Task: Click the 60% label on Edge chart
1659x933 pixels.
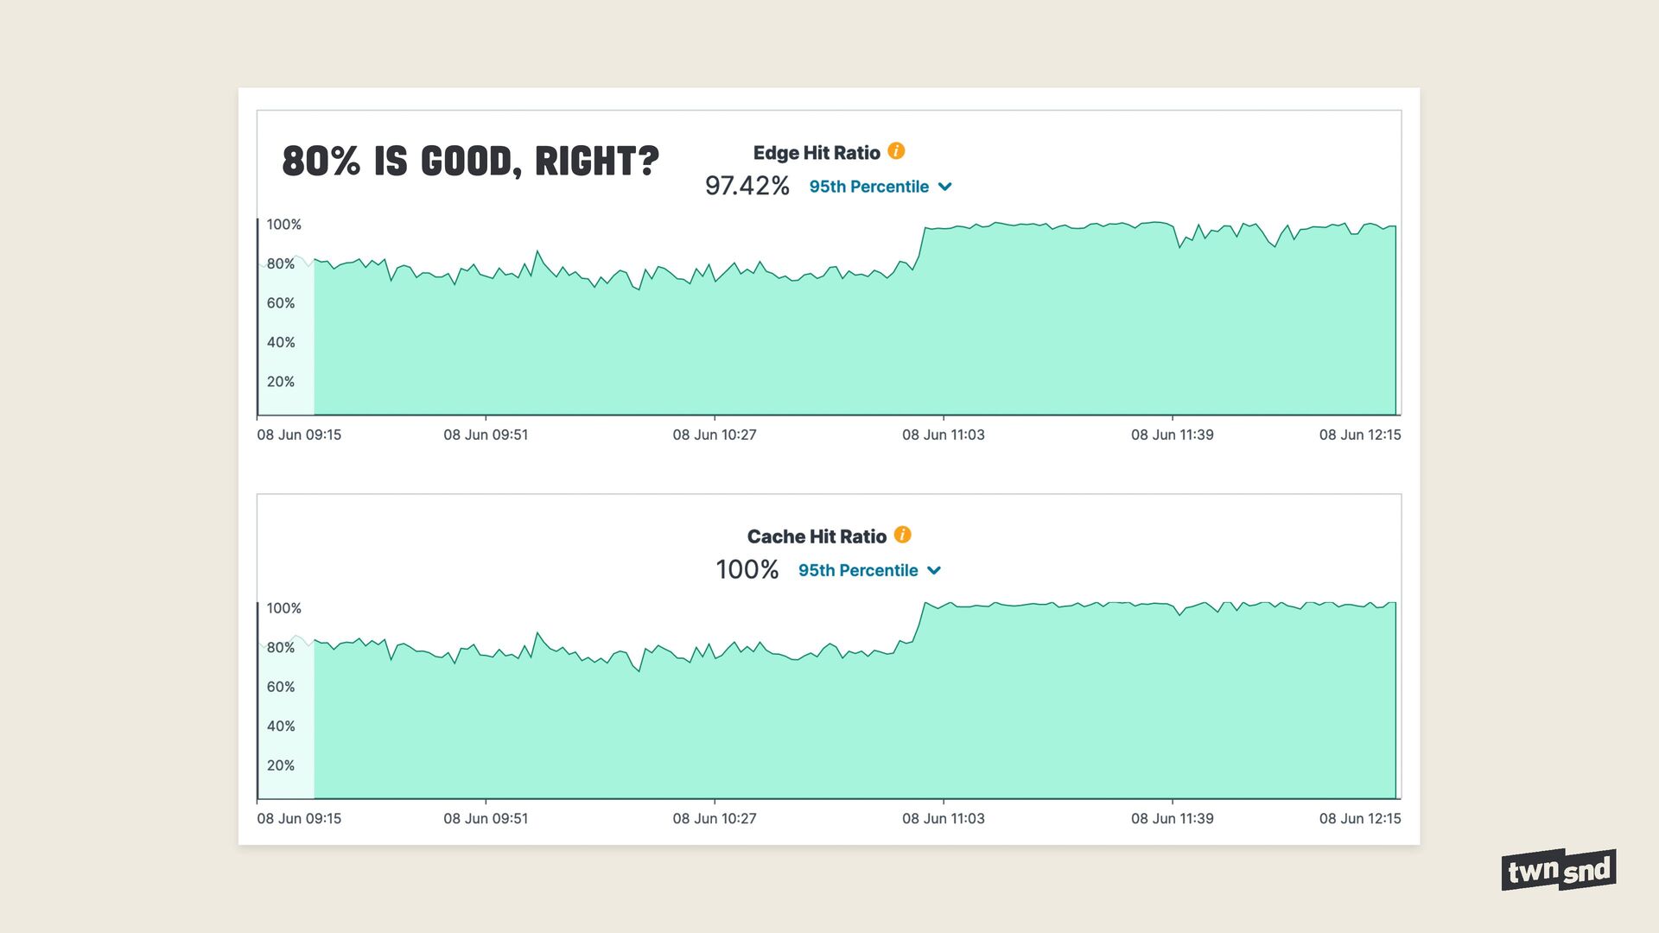Action: [x=280, y=303]
